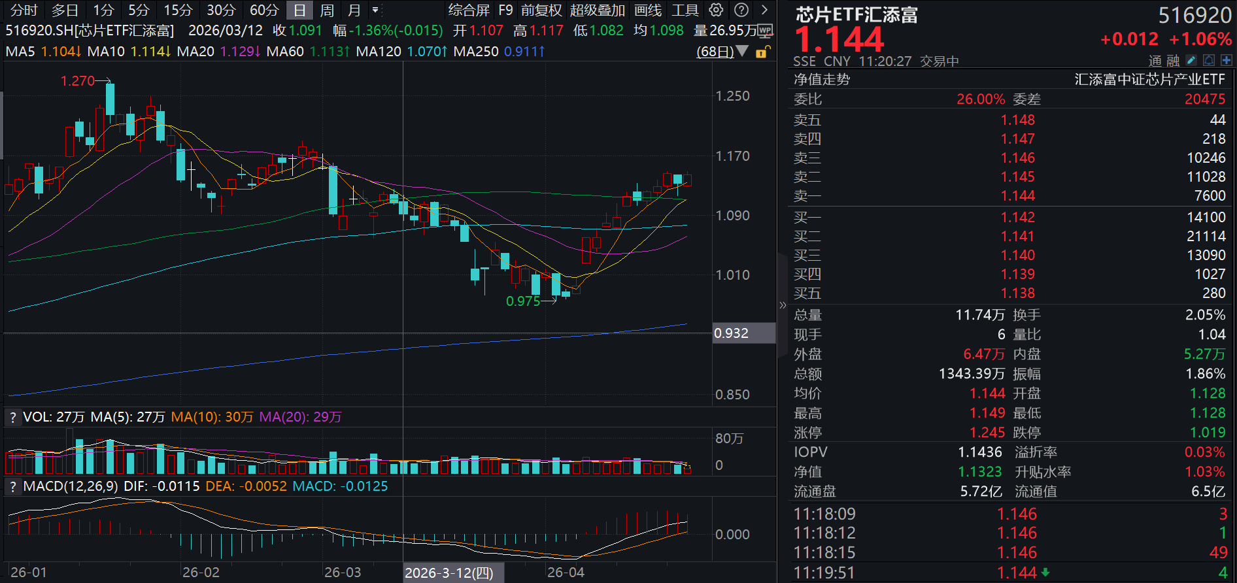Click the VOL indicator help icon
The image size is (1237, 583).
[12, 418]
